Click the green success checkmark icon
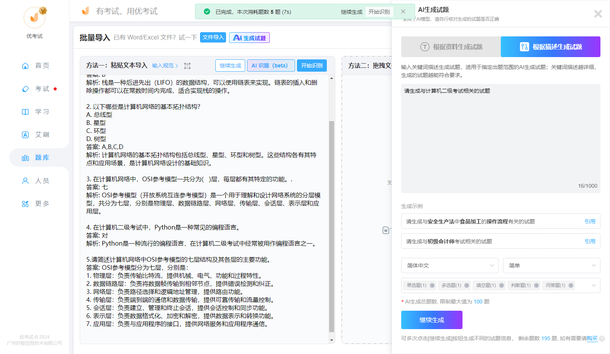 click(x=207, y=11)
